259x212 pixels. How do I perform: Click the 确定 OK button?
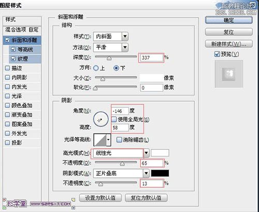click(x=229, y=20)
